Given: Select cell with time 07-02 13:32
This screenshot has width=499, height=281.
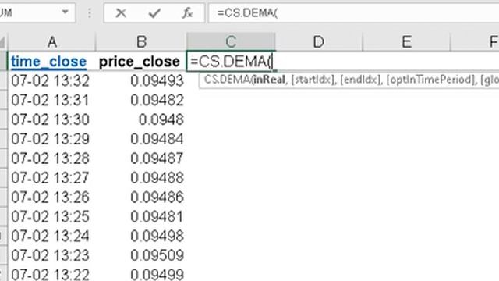Looking at the screenshot, I should pos(51,81).
